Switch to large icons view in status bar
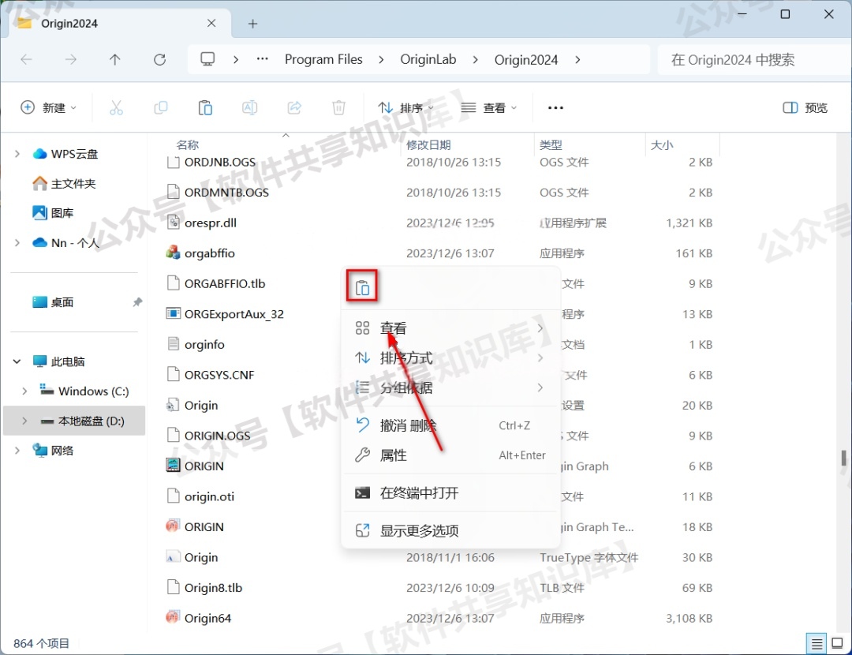Viewport: 852px width, 655px height. (837, 644)
